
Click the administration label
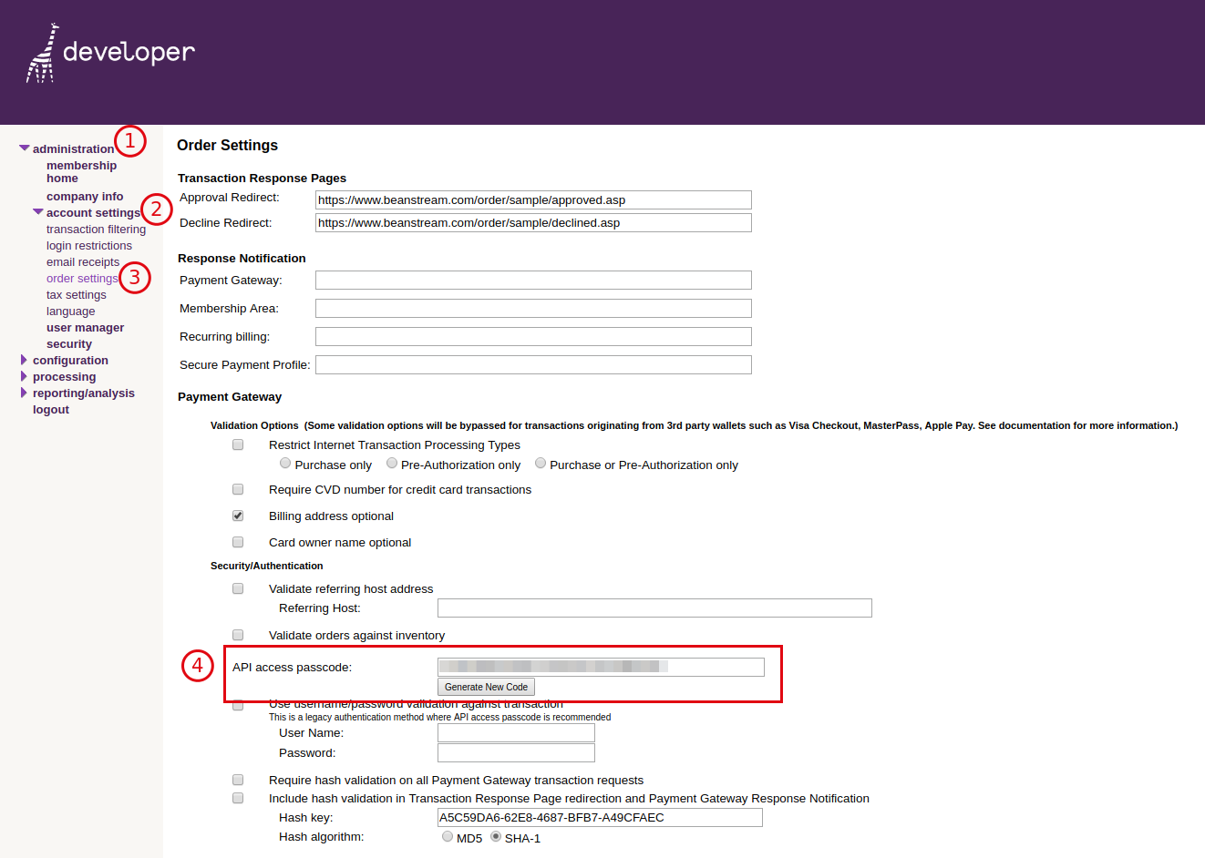tap(74, 149)
